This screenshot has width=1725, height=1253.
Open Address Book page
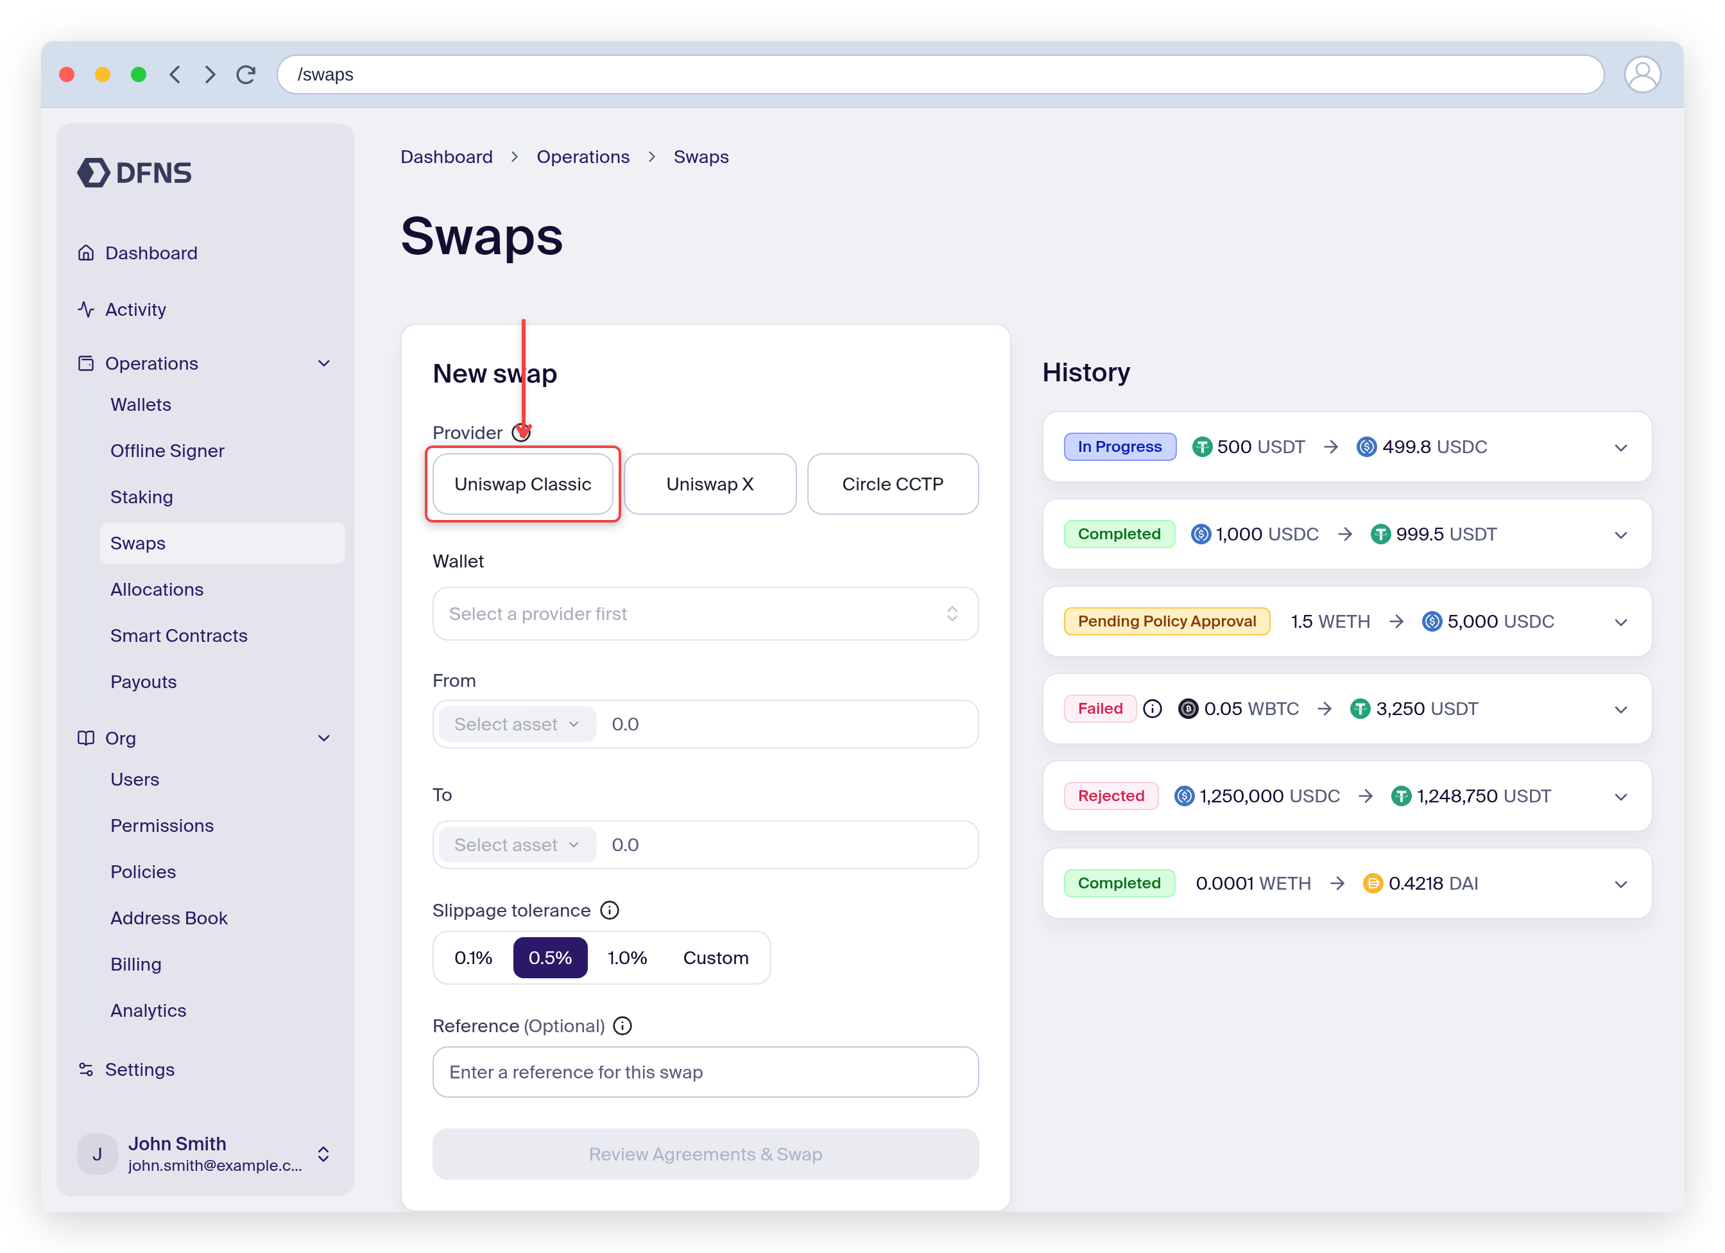pos(169,917)
